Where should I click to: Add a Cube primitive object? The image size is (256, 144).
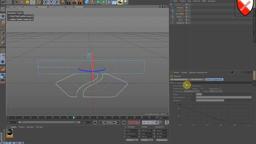[87, 2]
